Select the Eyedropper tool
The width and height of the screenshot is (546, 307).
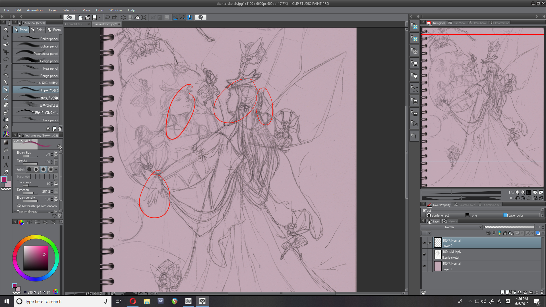(6, 67)
